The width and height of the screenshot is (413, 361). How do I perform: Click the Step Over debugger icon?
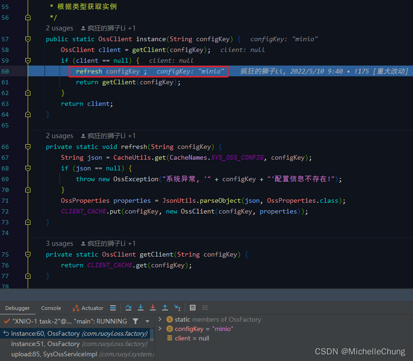[x=128, y=308]
